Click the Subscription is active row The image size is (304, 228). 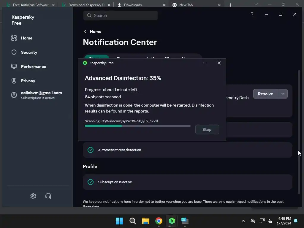pos(188,182)
